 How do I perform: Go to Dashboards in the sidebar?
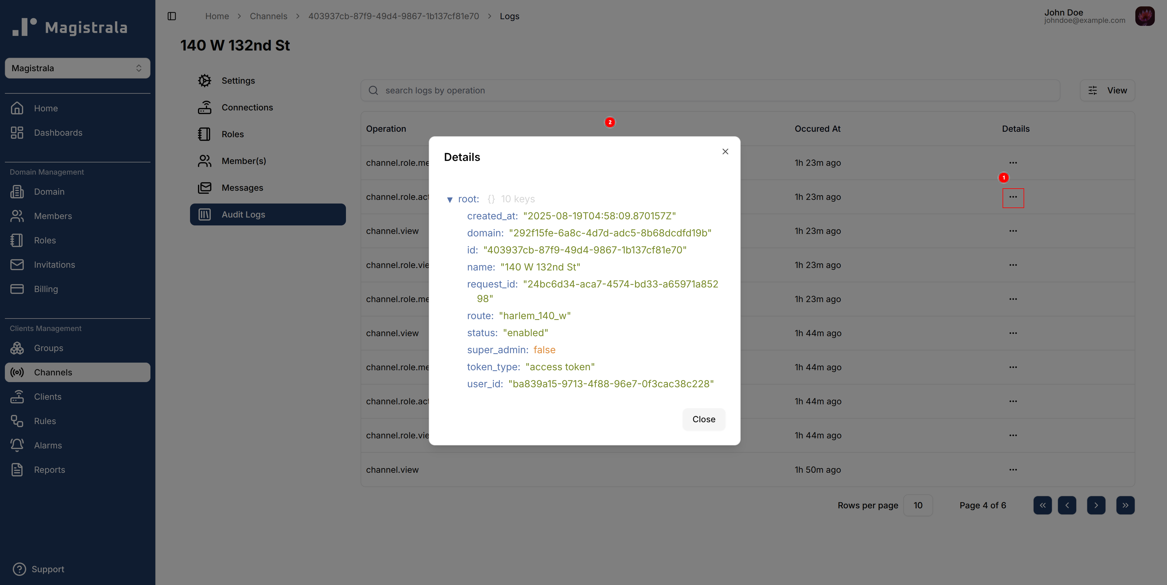click(x=58, y=133)
